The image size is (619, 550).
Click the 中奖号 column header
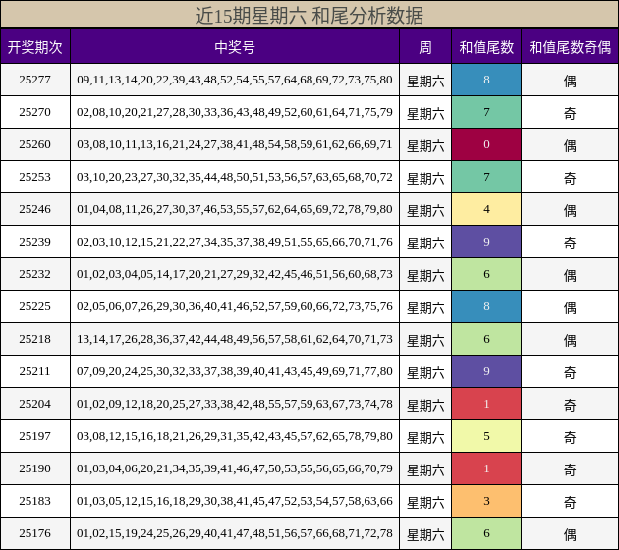coord(235,47)
